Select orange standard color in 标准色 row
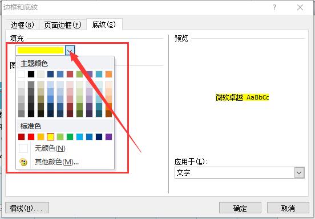 pyautogui.click(x=41, y=137)
